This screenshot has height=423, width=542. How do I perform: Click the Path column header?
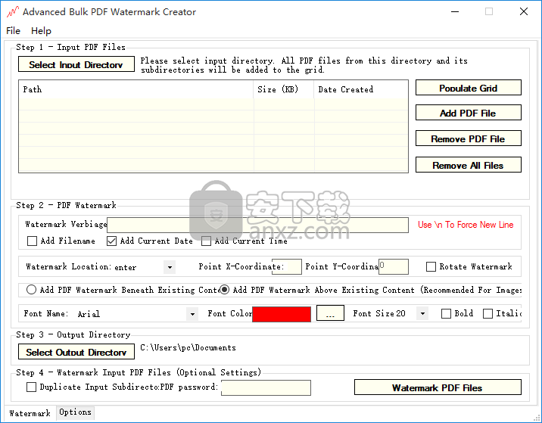[x=136, y=89]
